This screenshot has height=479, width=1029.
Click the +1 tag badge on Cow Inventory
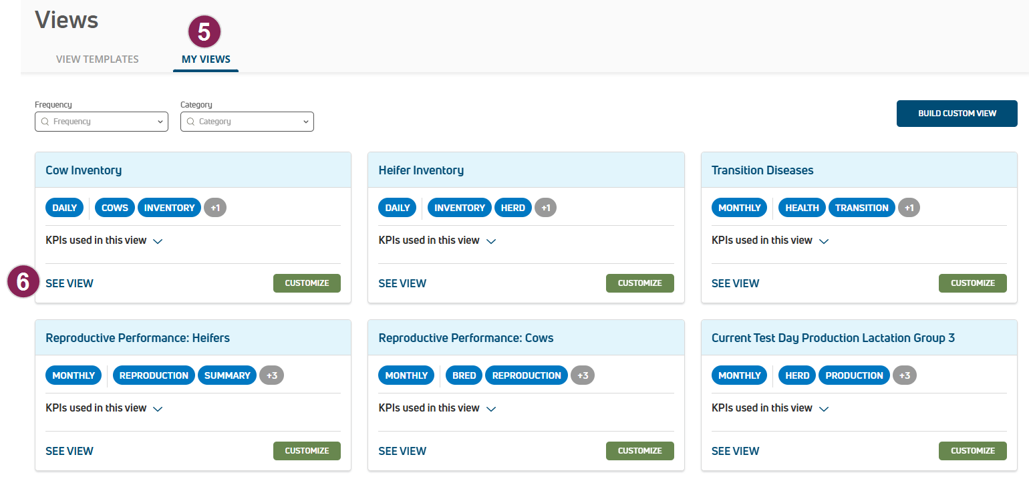215,208
